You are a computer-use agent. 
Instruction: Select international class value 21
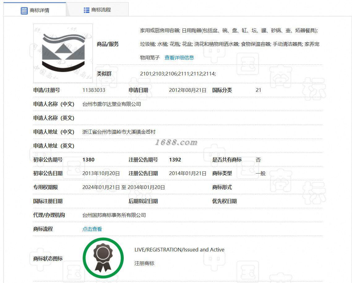[258, 90]
